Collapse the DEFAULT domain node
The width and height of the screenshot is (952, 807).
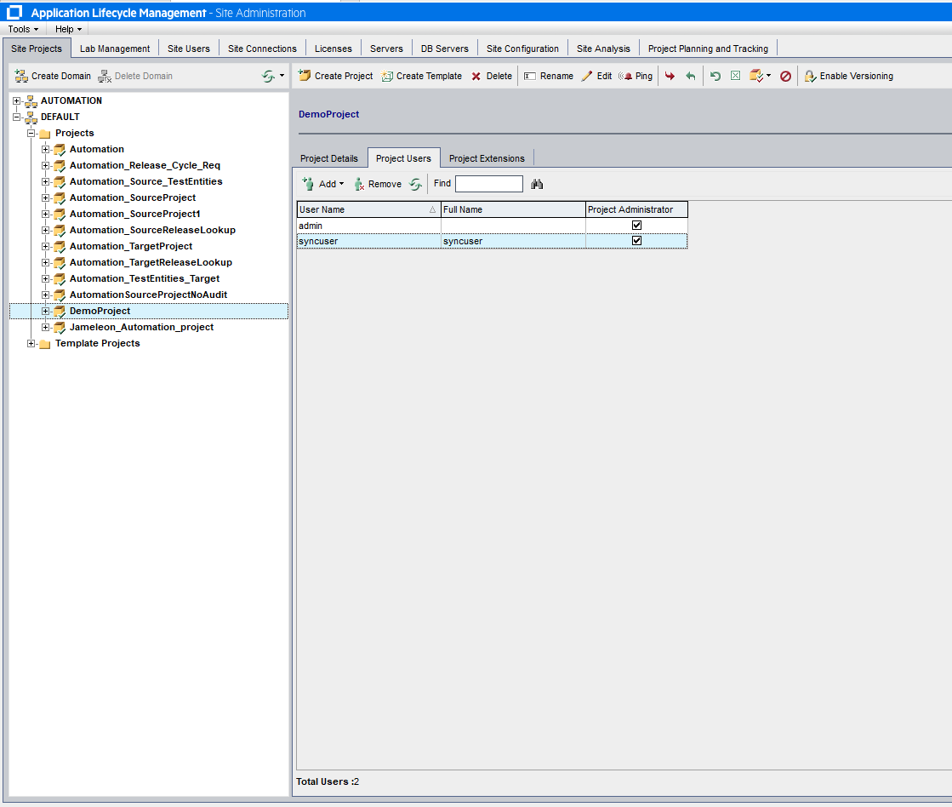(17, 117)
